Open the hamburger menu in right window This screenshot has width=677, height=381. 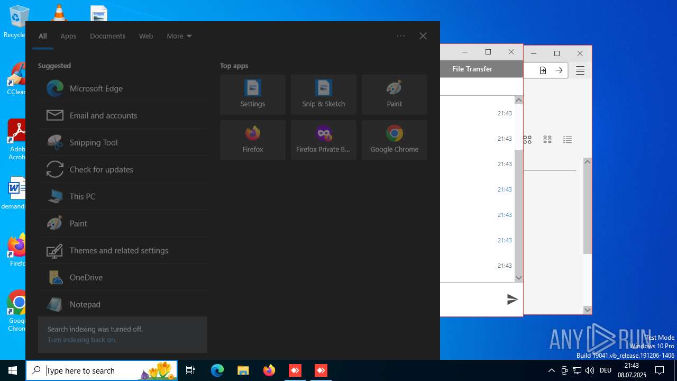tap(580, 70)
